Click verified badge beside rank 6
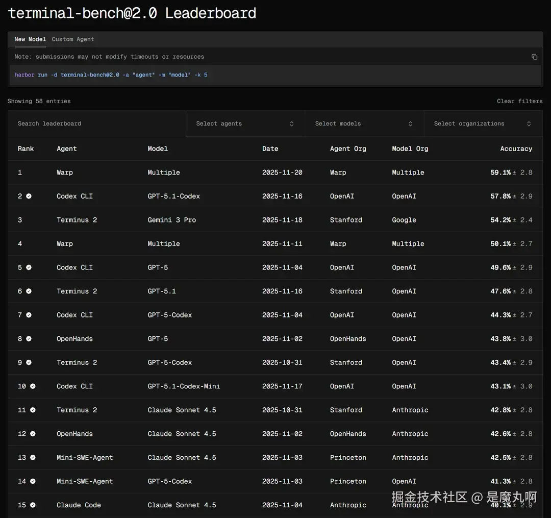Viewport: 551px width, 518px height. click(29, 291)
